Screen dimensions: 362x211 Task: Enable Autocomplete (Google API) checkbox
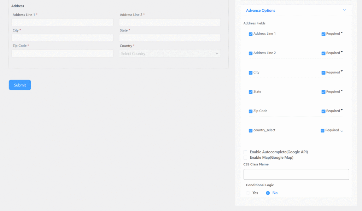245,152
